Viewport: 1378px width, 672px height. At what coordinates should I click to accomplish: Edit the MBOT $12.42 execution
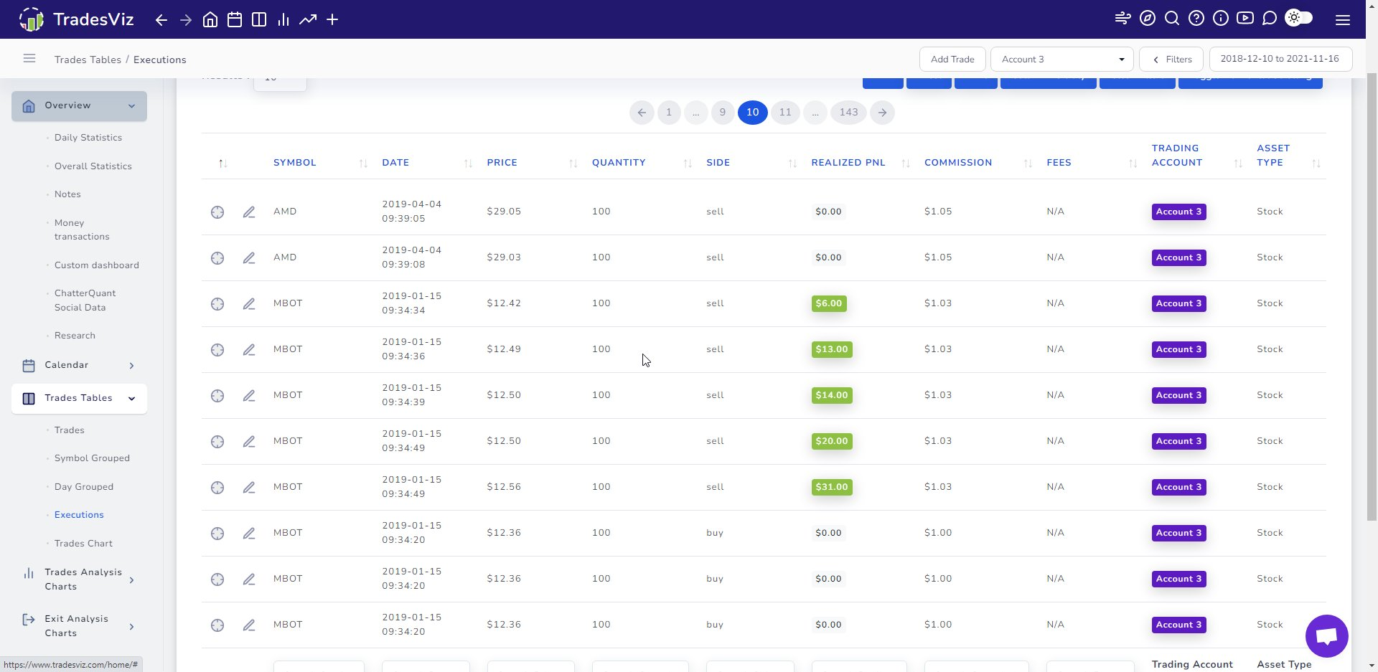(249, 304)
